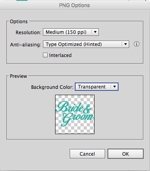The width and height of the screenshot is (150, 171).
Task: Enable the Interlaced checkbox
Action: coord(45,55)
